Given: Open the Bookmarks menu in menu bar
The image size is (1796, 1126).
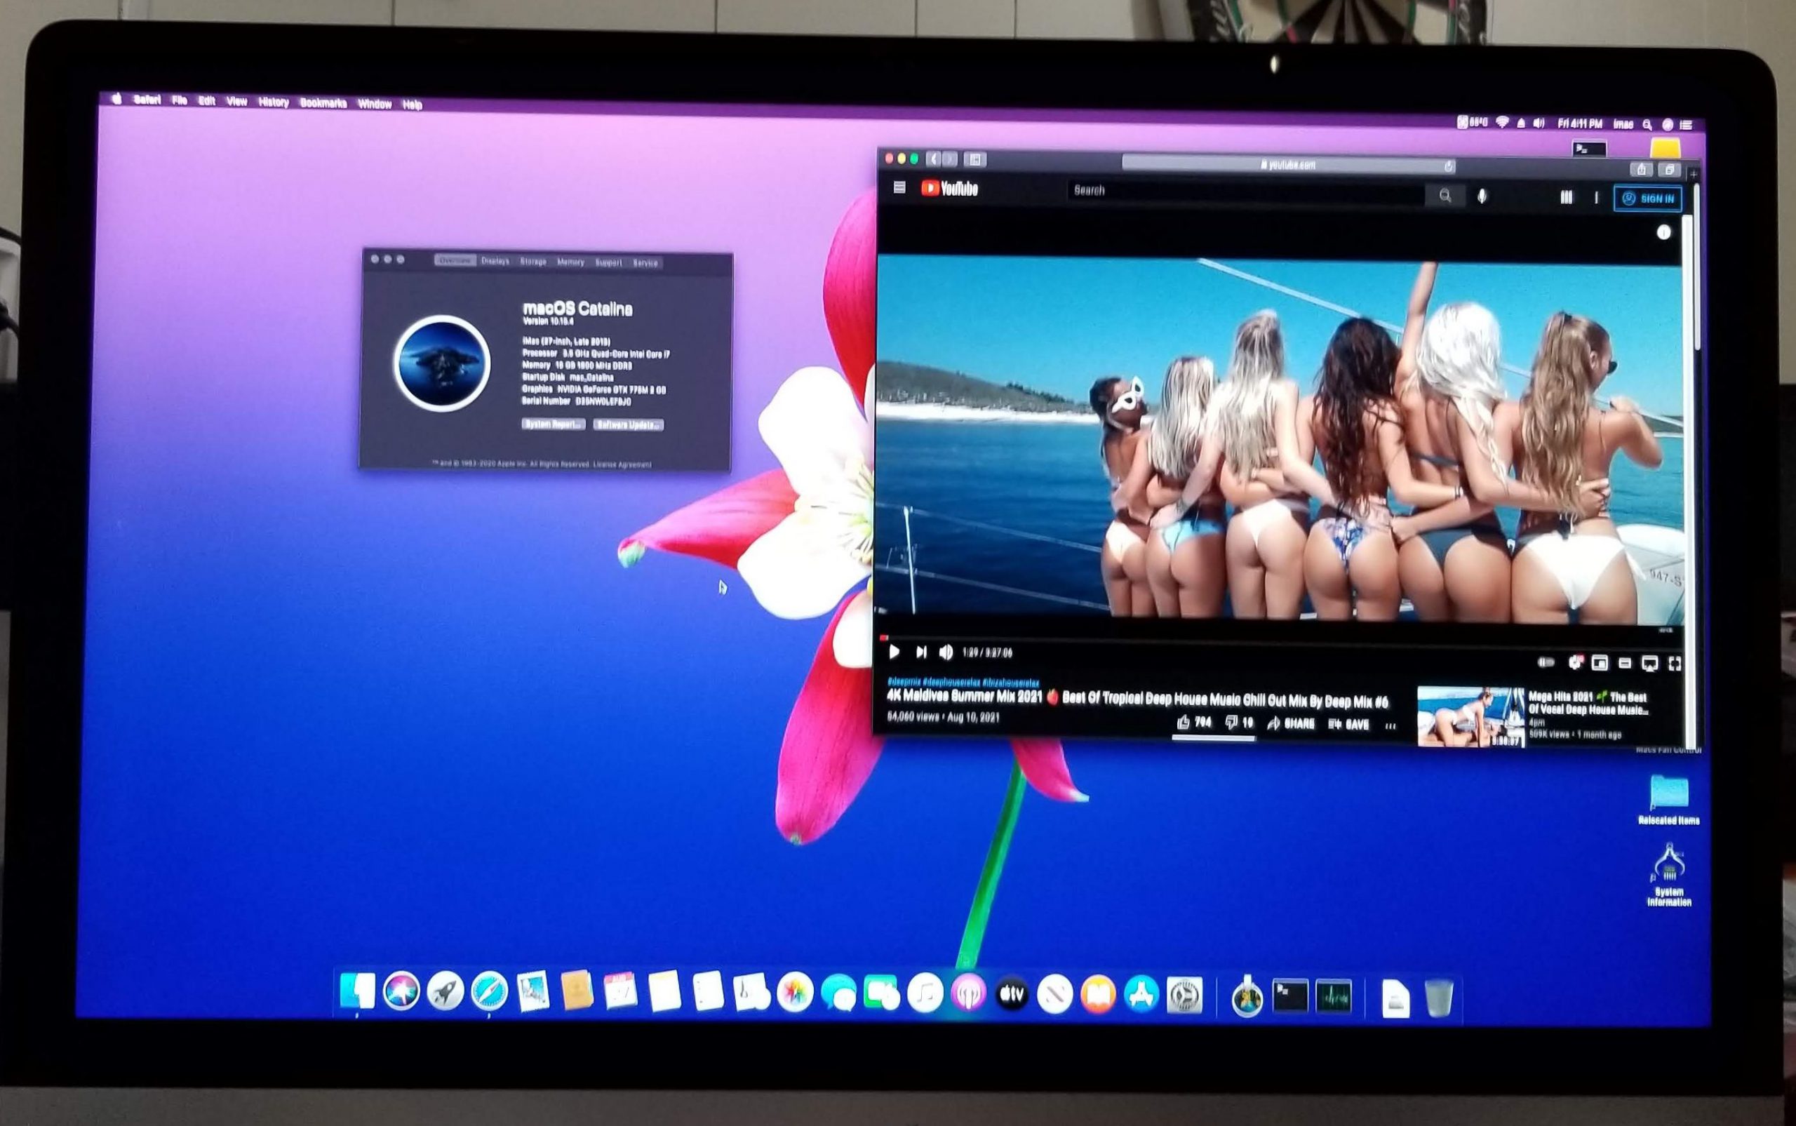Looking at the screenshot, I should (323, 104).
